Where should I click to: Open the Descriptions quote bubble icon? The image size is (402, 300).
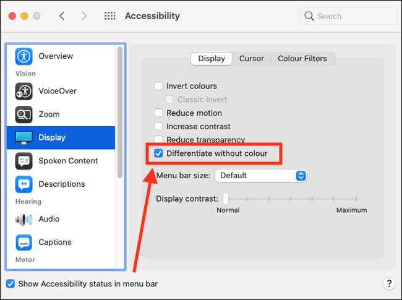(24, 184)
